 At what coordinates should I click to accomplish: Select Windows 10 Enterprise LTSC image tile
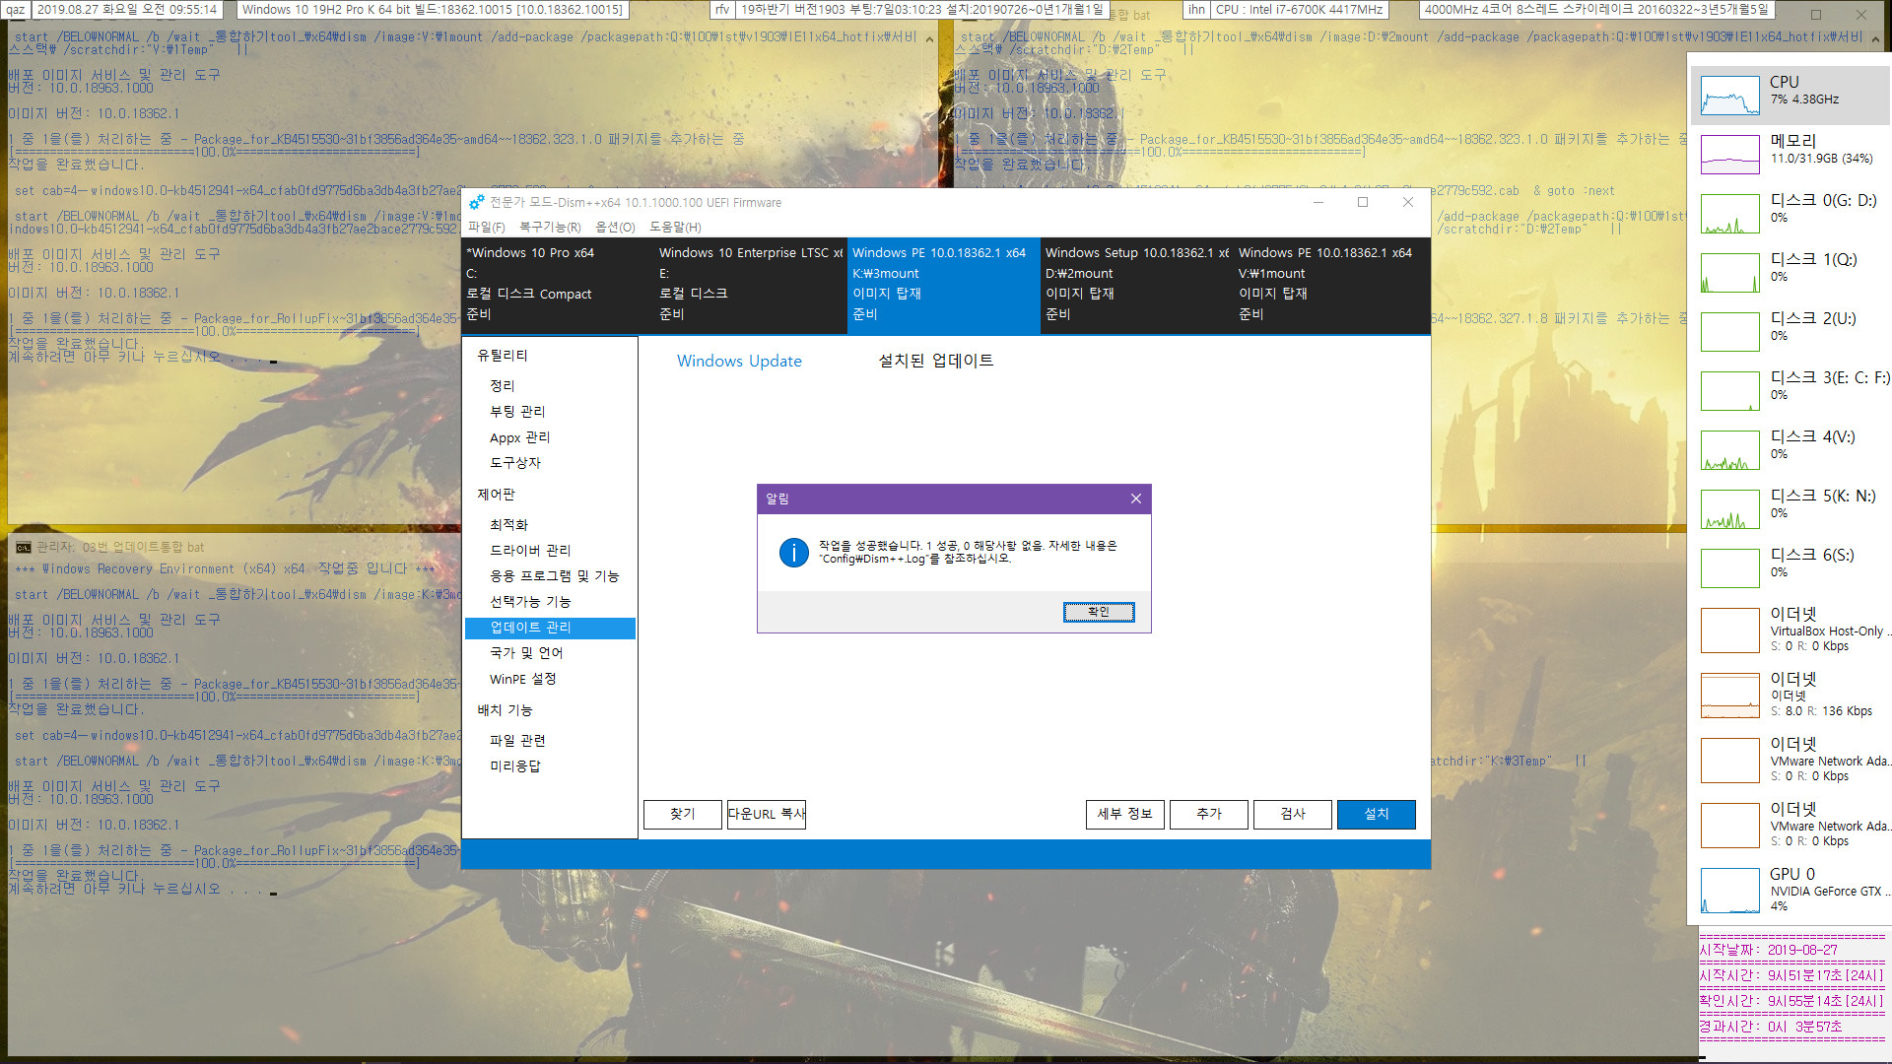point(751,284)
